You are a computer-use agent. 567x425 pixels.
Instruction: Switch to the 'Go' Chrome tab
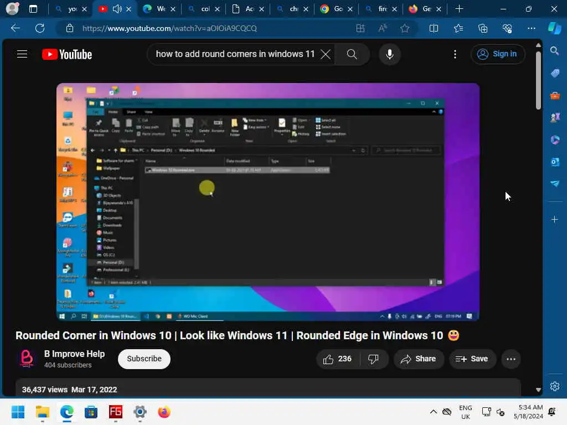point(336,9)
